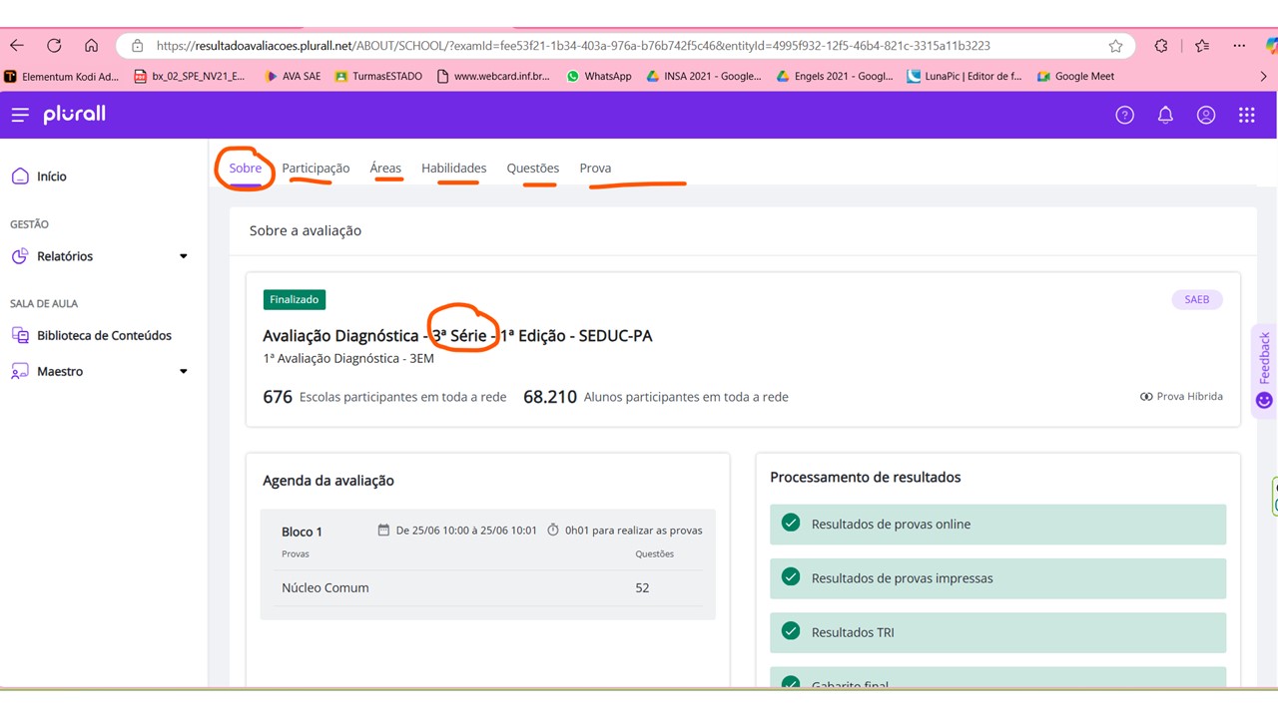Open LunaPic editor bookmark
Image resolution: width=1278 pixels, height=718 pixels.
(x=964, y=76)
